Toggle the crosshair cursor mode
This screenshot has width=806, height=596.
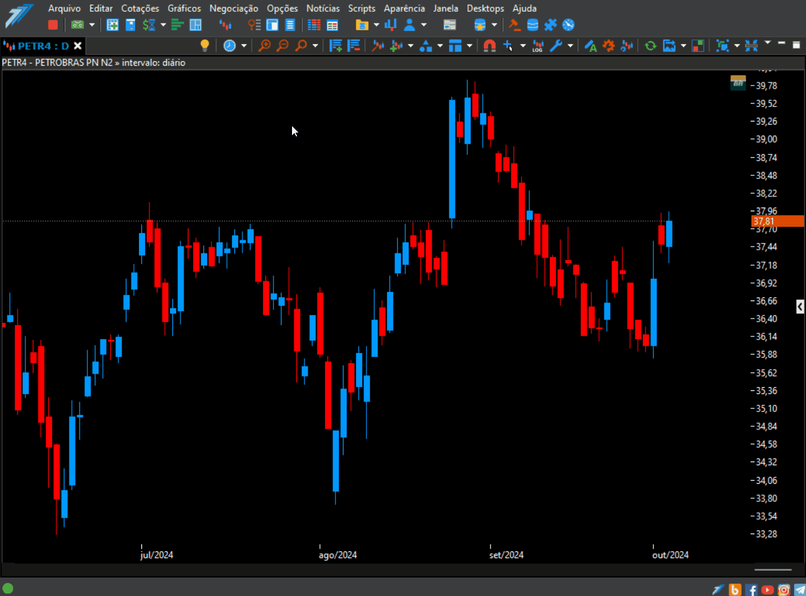[508, 46]
